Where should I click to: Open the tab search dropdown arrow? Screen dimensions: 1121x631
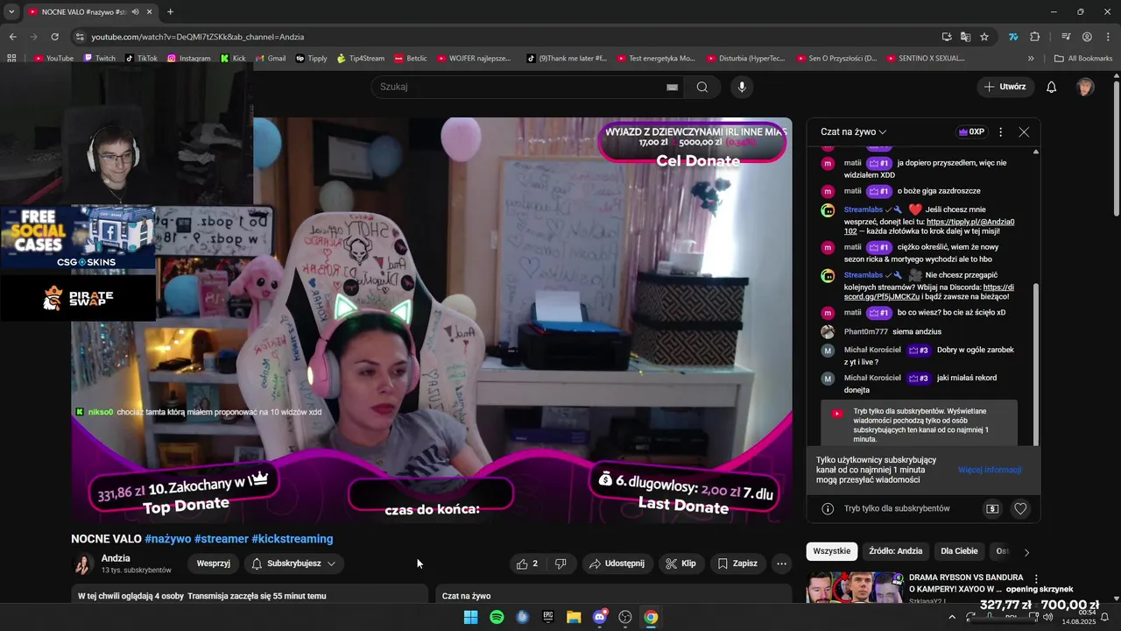[x=11, y=12]
